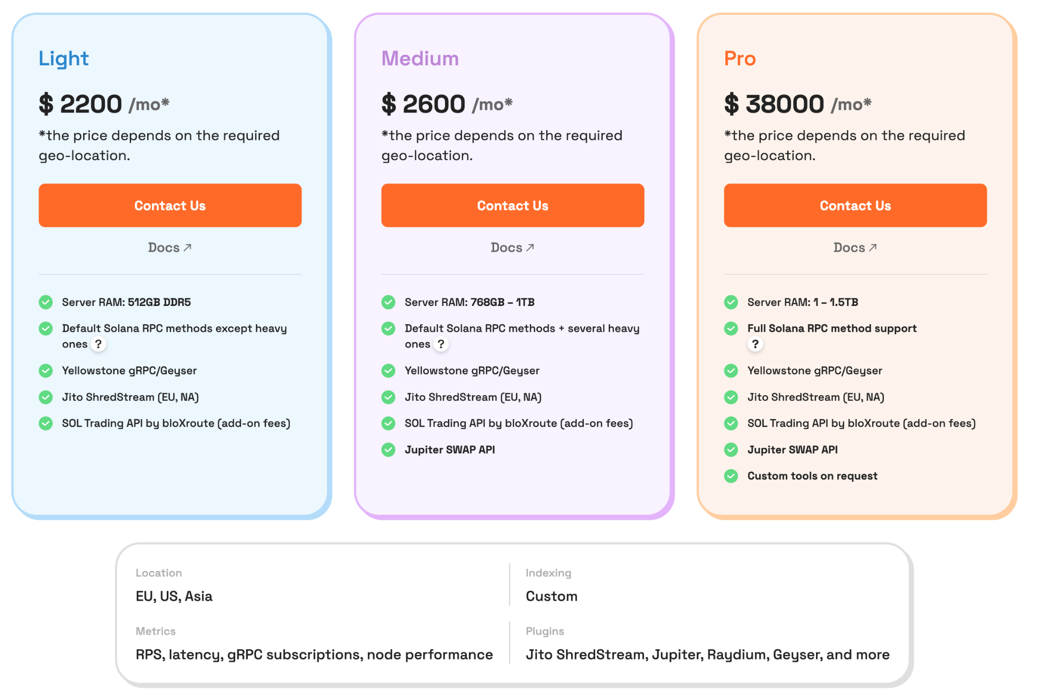
Task: Click the Contact Us button in Pro plan
Action: pyautogui.click(x=856, y=205)
